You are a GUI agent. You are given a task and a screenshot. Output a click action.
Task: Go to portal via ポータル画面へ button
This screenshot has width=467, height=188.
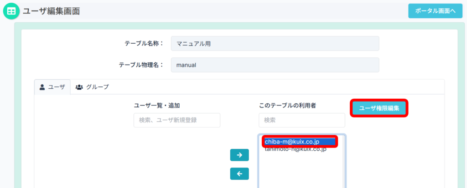point(432,11)
